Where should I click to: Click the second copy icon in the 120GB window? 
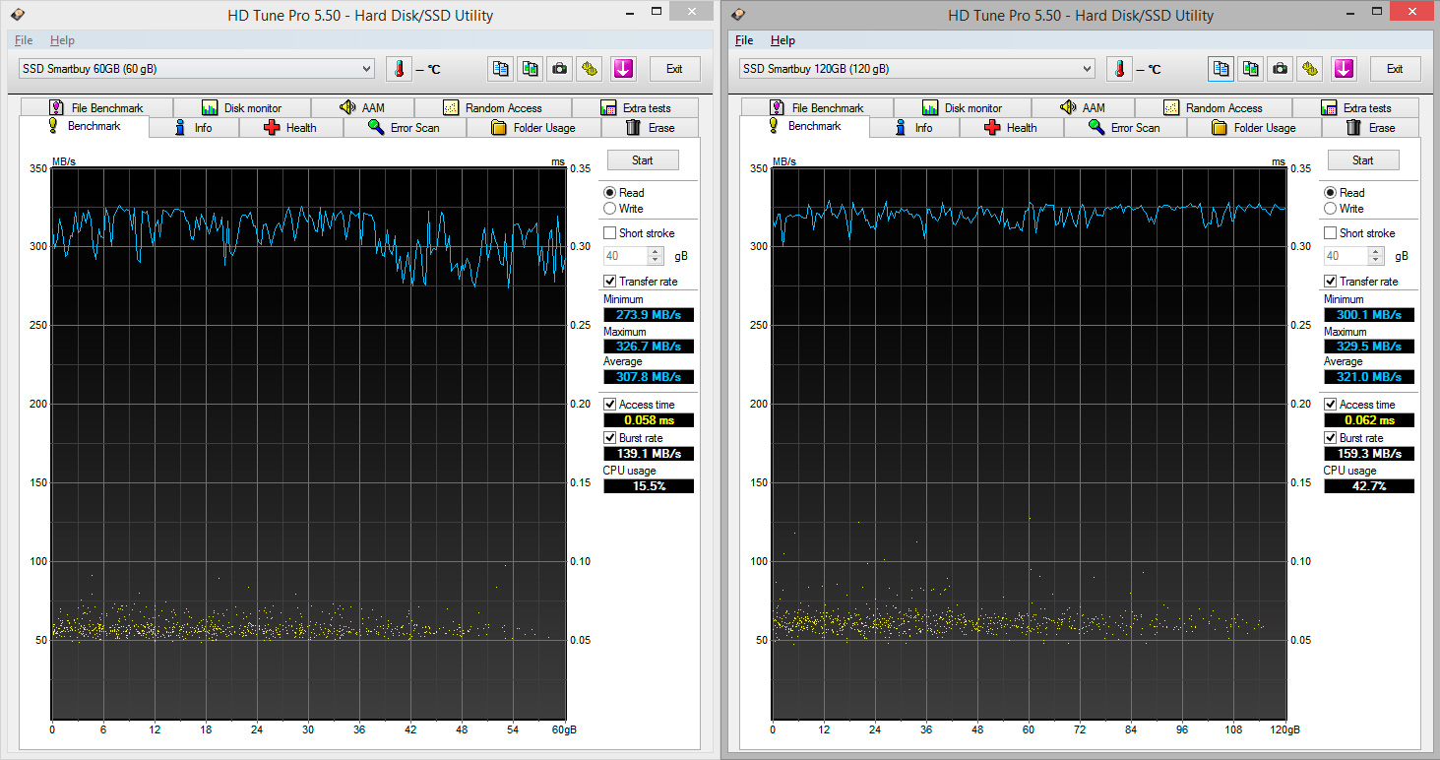tap(1250, 69)
